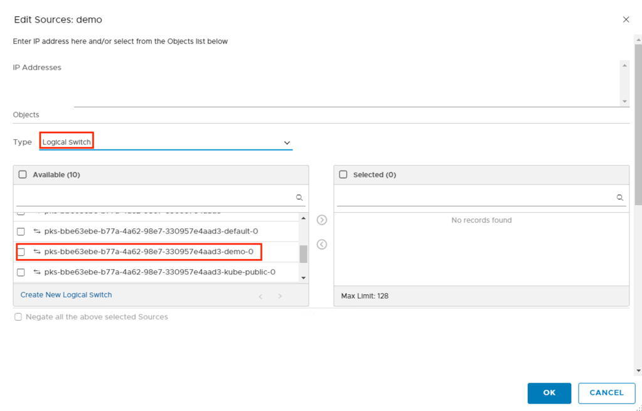Click the move-right arrow to add selected objects
Screen dimensions: 642x411
pos(322,220)
